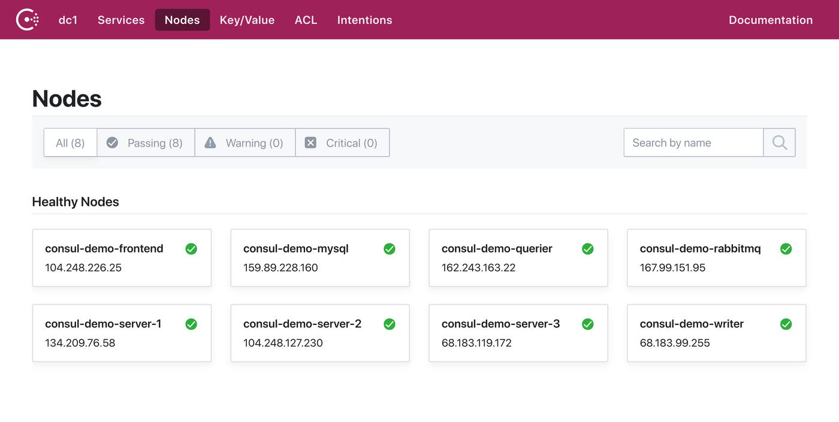Focus the Search by name field
839x422 pixels.
[x=693, y=142]
